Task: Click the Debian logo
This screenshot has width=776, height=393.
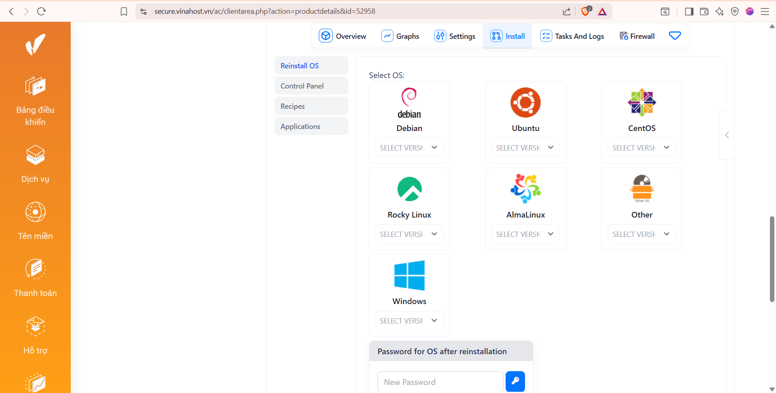Action: pos(409,103)
